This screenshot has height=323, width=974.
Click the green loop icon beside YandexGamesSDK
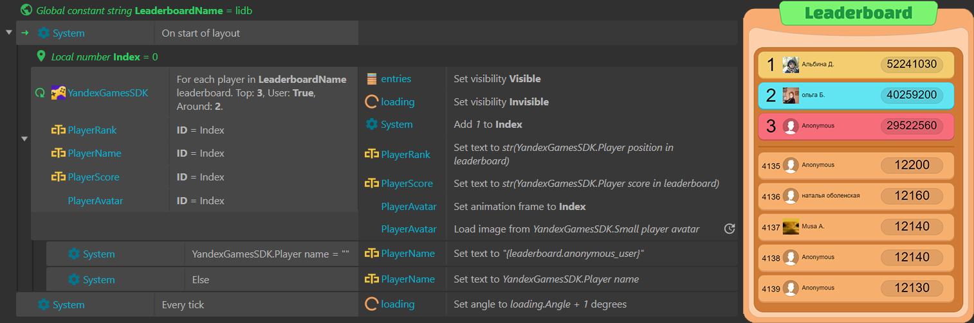click(40, 92)
